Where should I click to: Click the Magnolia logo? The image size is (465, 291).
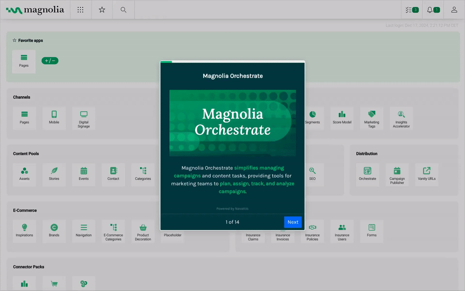35,10
